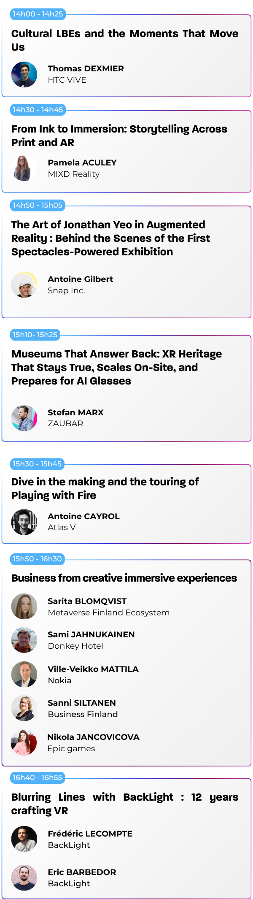Click Eric BARBEDOR's speaker photo
Image resolution: width=253 pixels, height=899 pixels.
24,878
